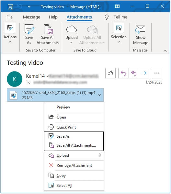171x194 pixels.
Task: Select the Attachments ribbon tab
Action: pyautogui.click(x=79, y=17)
